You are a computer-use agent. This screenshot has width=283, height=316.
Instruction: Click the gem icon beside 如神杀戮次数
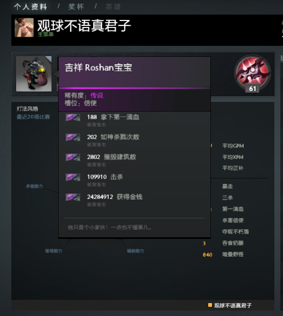pyautogui.click(x=73, y=138)
